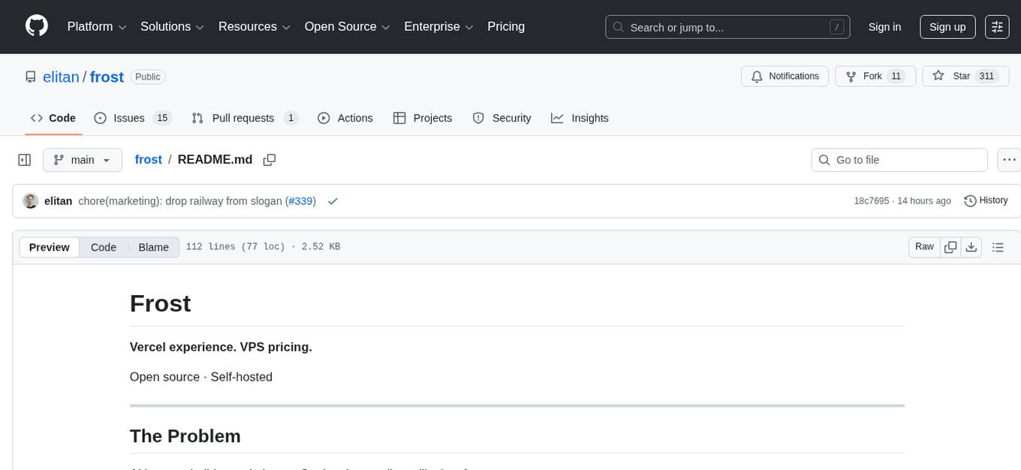Viewport: 1021px width, 470px height.
Task: Copy the README.md file path
Action: [x=270, y=160]
